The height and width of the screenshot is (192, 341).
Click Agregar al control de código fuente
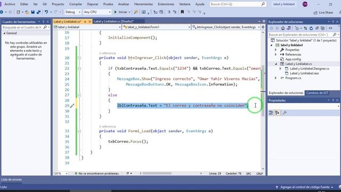pos(305,187)
